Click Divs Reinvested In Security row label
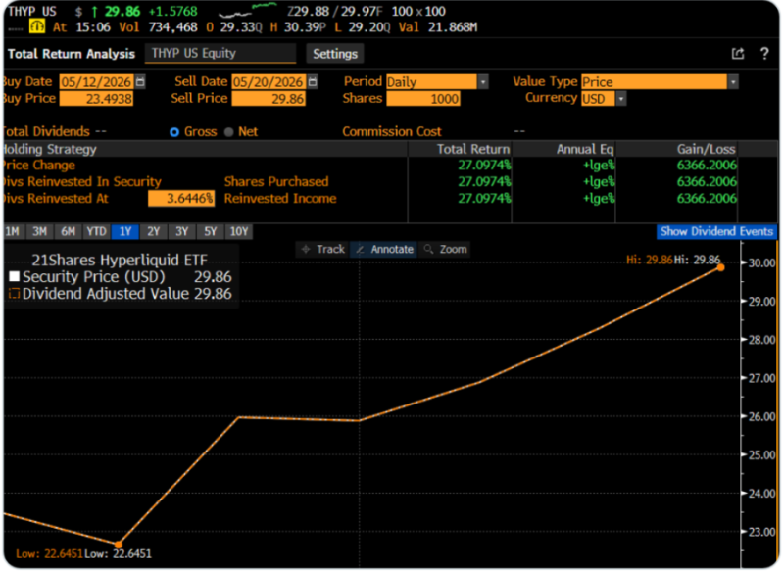Screen dimensions: 784x571 [81, 181]
